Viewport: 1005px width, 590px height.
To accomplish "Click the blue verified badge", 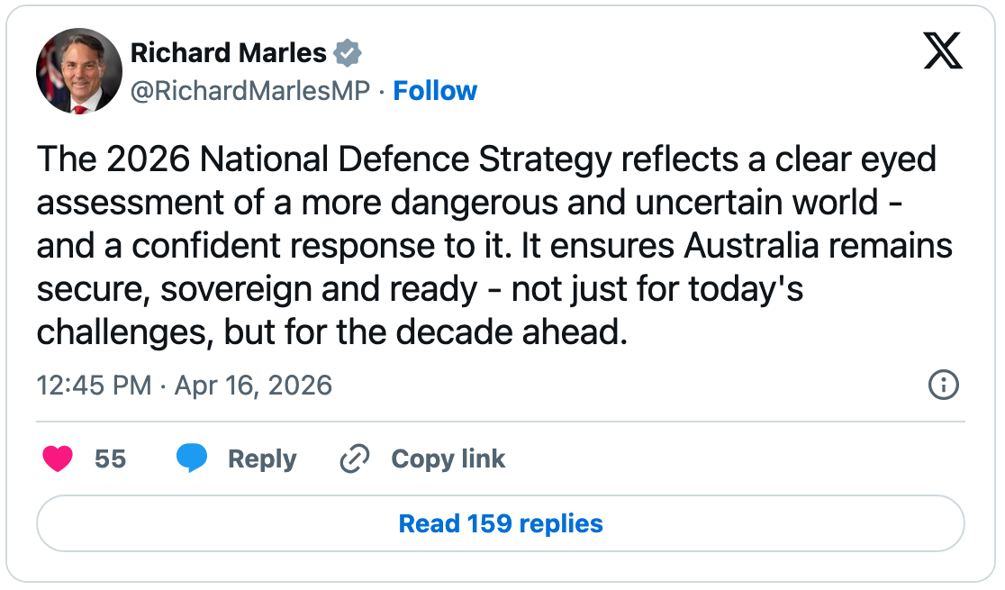I will (348, 53).
